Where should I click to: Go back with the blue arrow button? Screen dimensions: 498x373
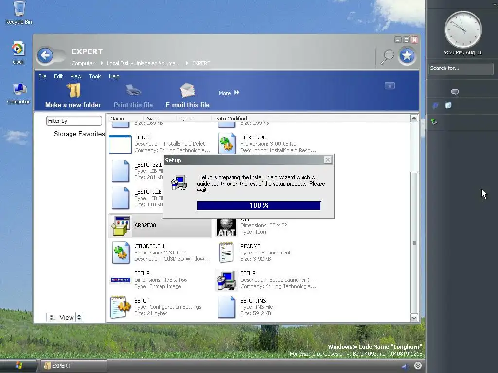(45, 55)
